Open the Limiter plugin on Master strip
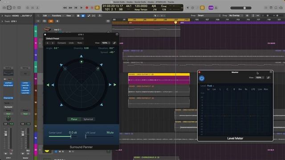The height and width of the screenshot is (160, 285). [25, 83]
